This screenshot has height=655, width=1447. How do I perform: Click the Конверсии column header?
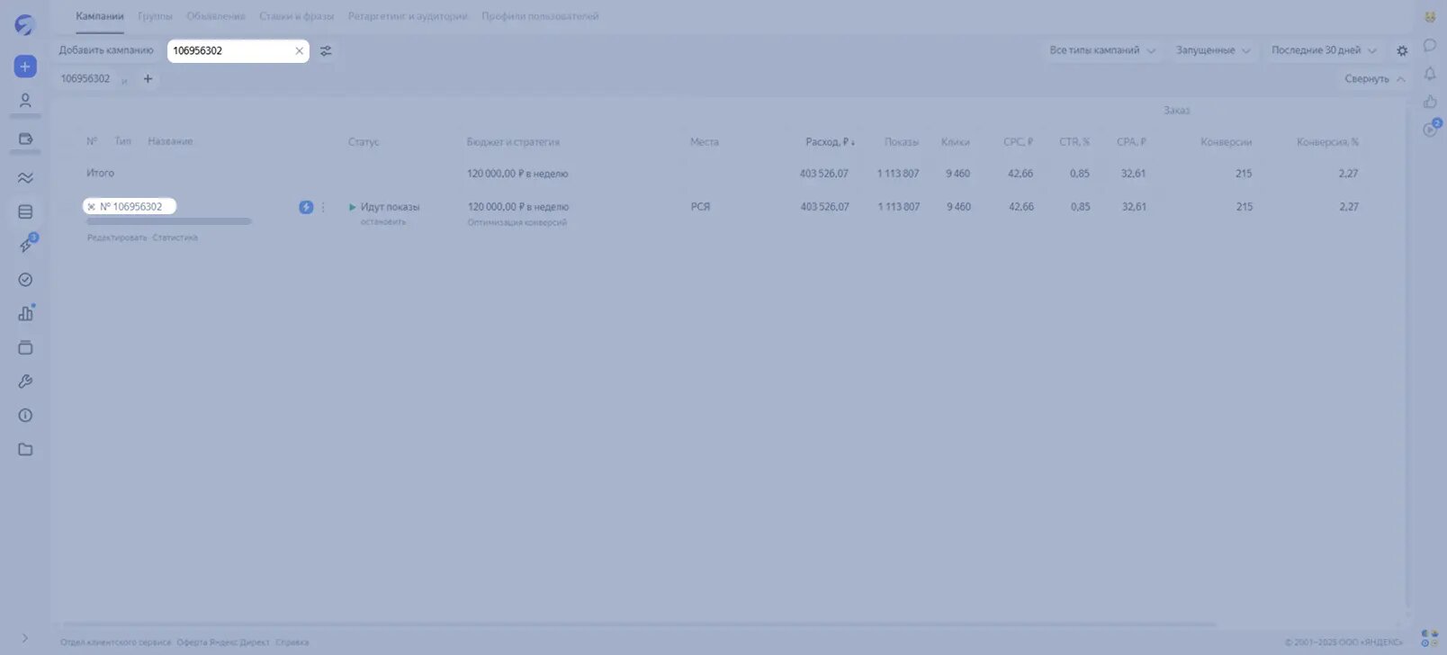[x=1226, y=142]
